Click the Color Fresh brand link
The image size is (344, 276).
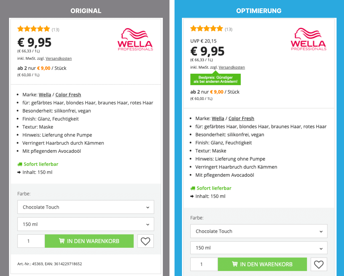pos(68,94)
